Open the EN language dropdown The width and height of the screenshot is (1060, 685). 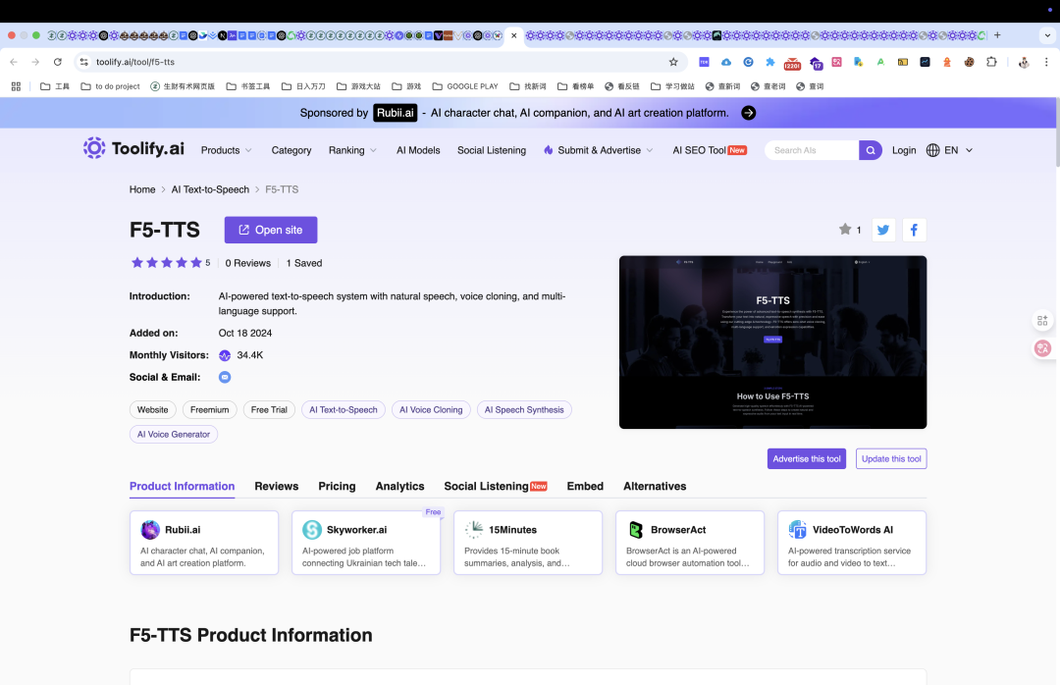point(959,150)
